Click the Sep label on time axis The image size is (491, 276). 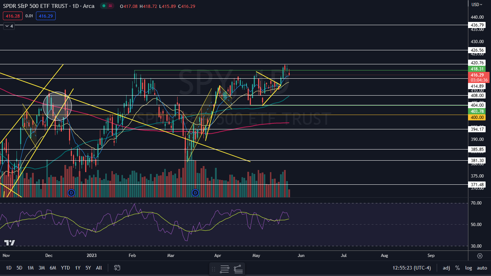(x=431, y=256)
